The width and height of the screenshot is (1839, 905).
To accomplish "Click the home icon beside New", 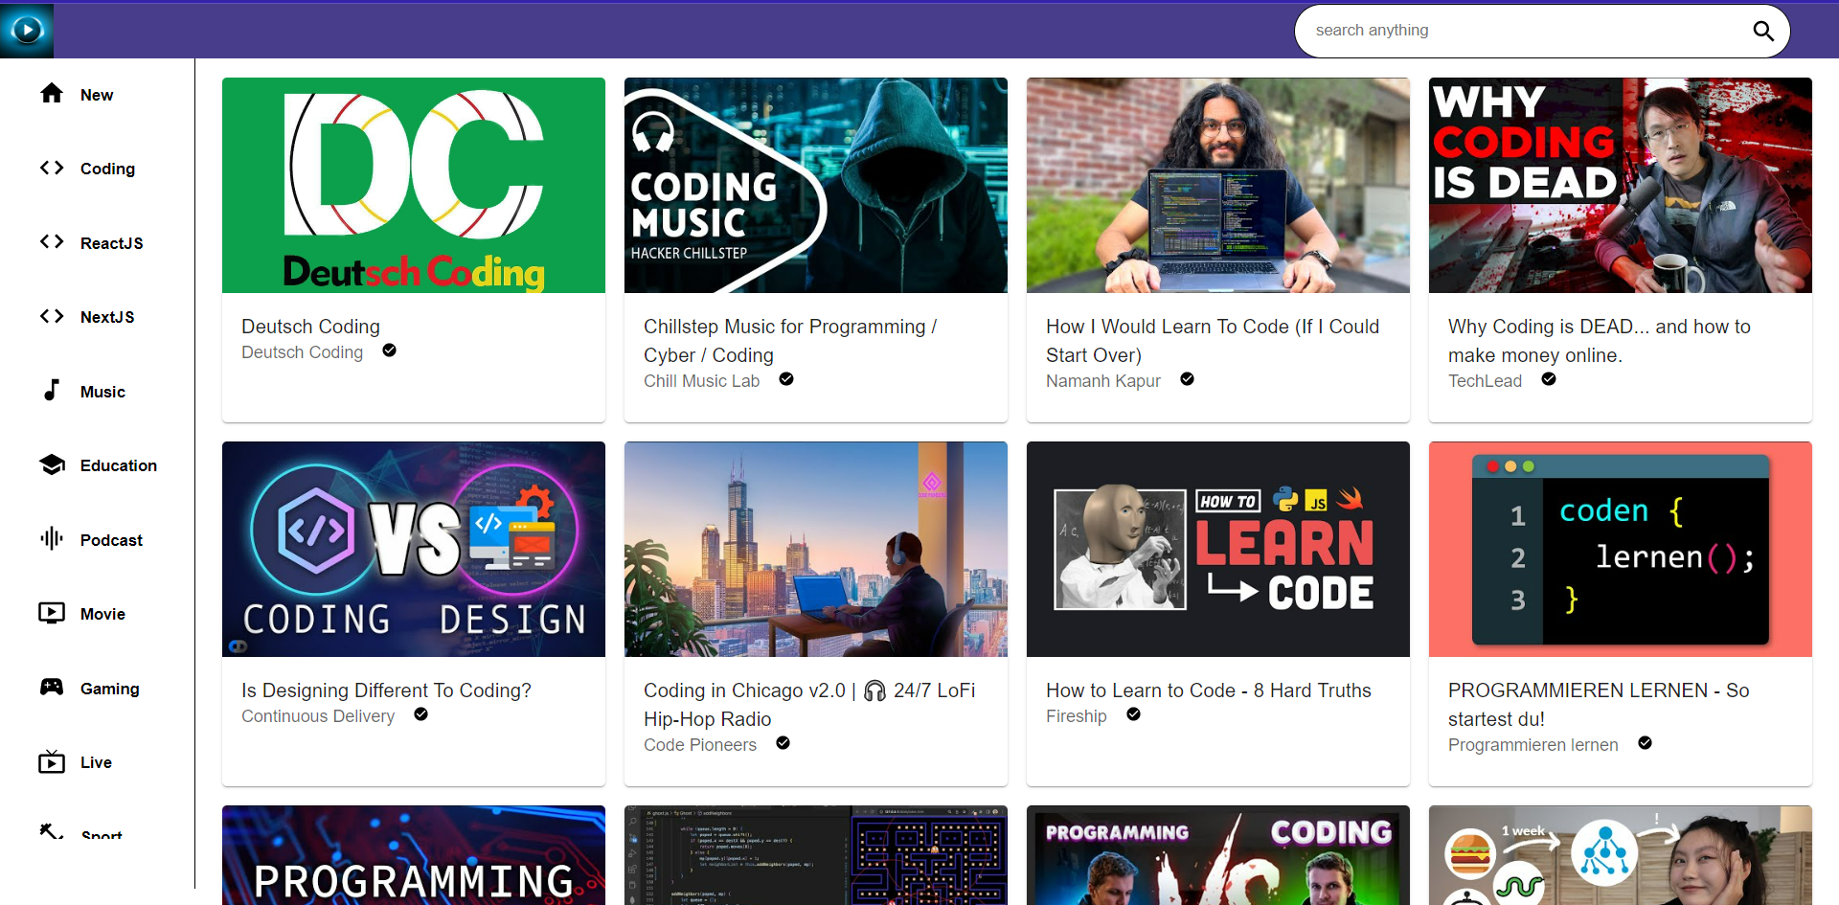I will pos(52,94).
